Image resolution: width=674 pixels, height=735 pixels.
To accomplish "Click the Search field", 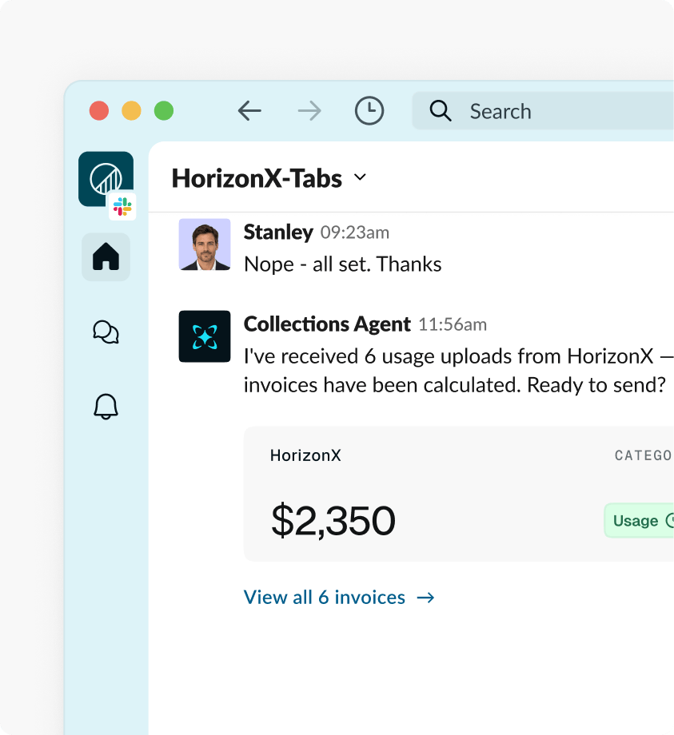I will click(543, 111).
